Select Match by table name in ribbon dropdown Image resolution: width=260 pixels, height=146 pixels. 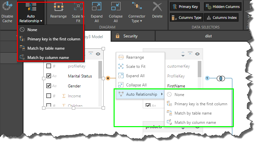pos(46,48)
